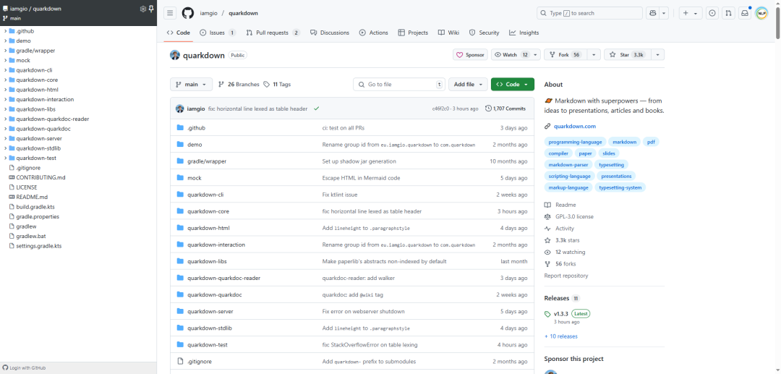This screenshot has width=781, height=374.
Task: Open the green Code dropdown button
Action: pos(513,85)
